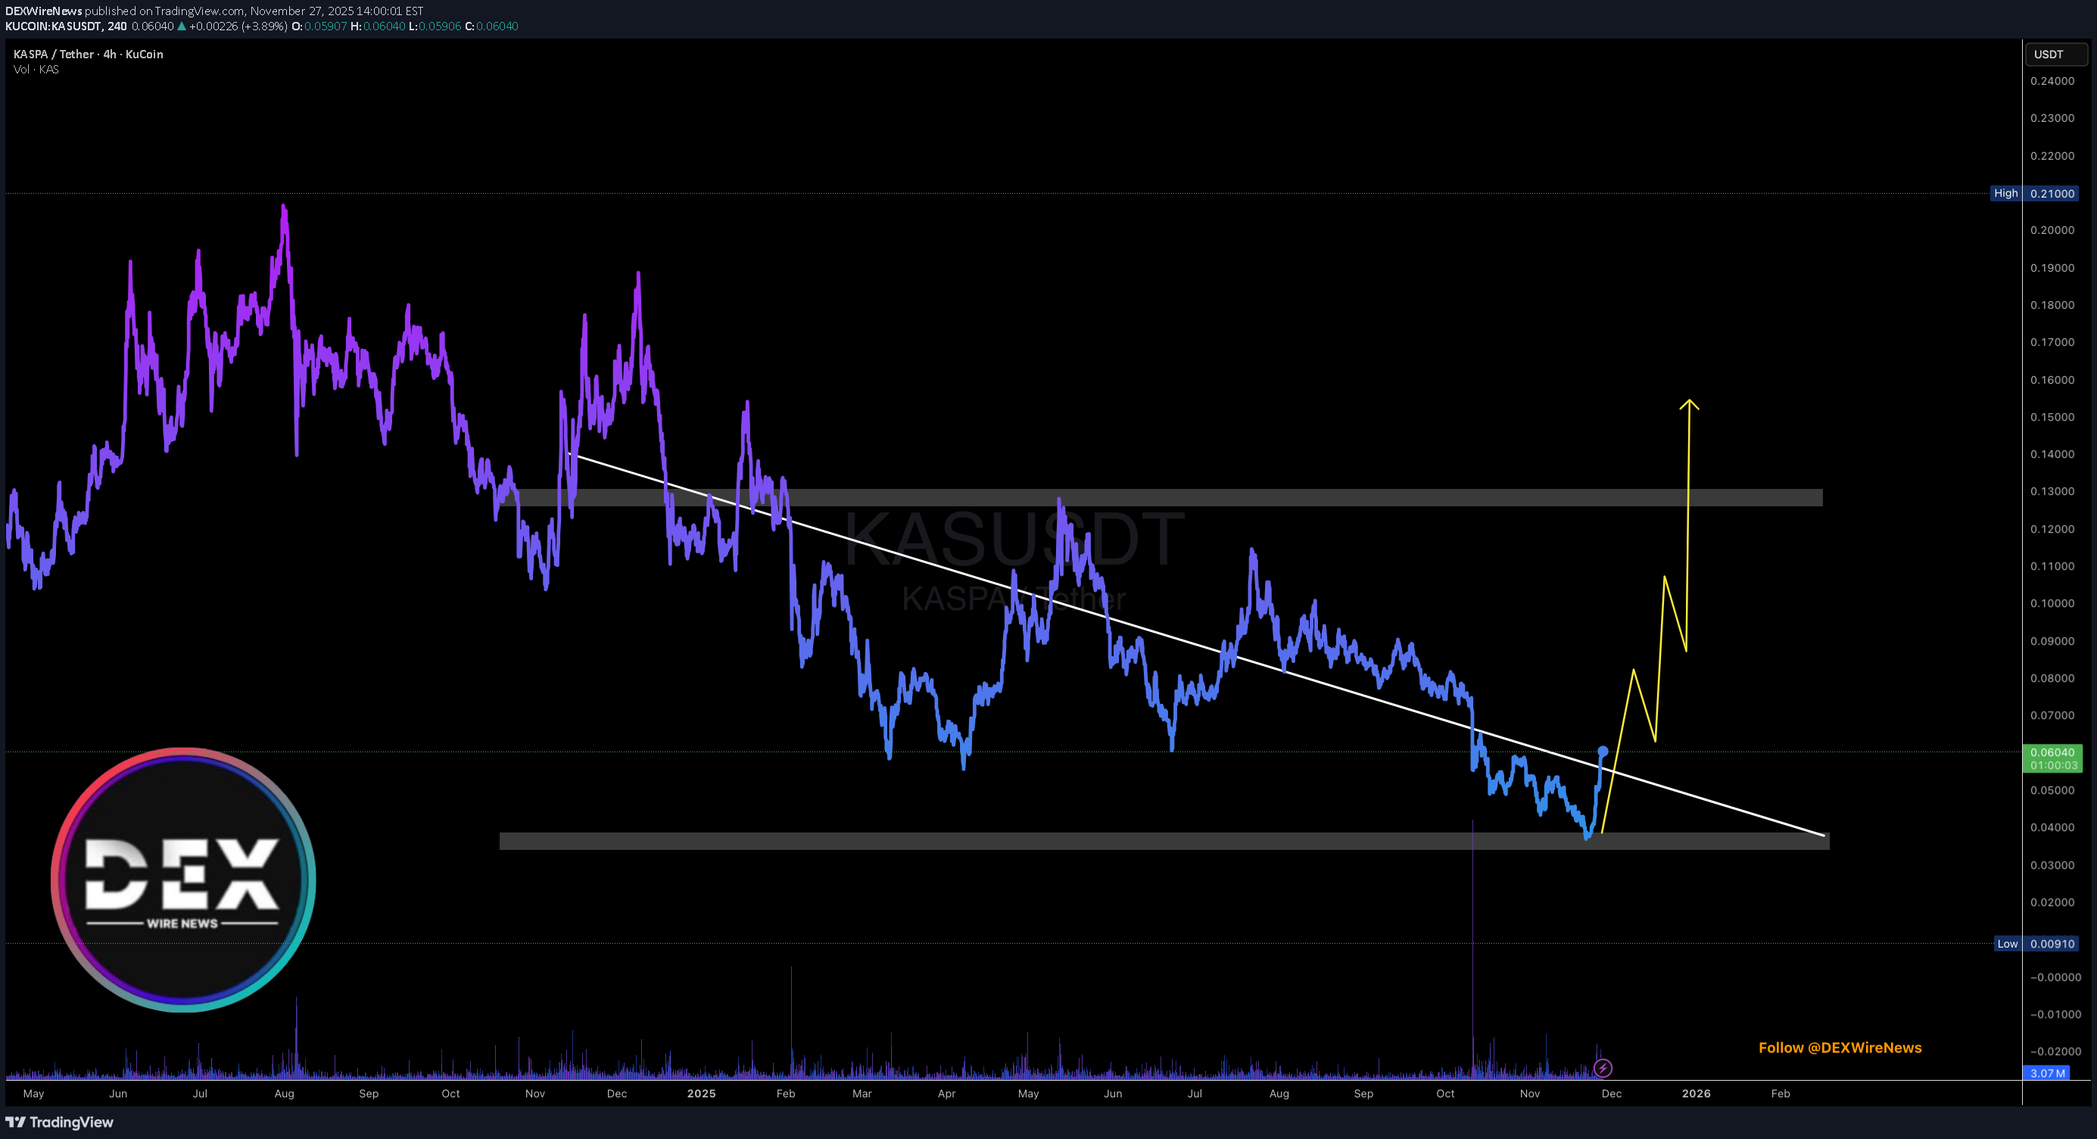This screenshot has height=1139, width=2097.
Task: Click the yellow projection arrow head
Action: click(1689, 402)
